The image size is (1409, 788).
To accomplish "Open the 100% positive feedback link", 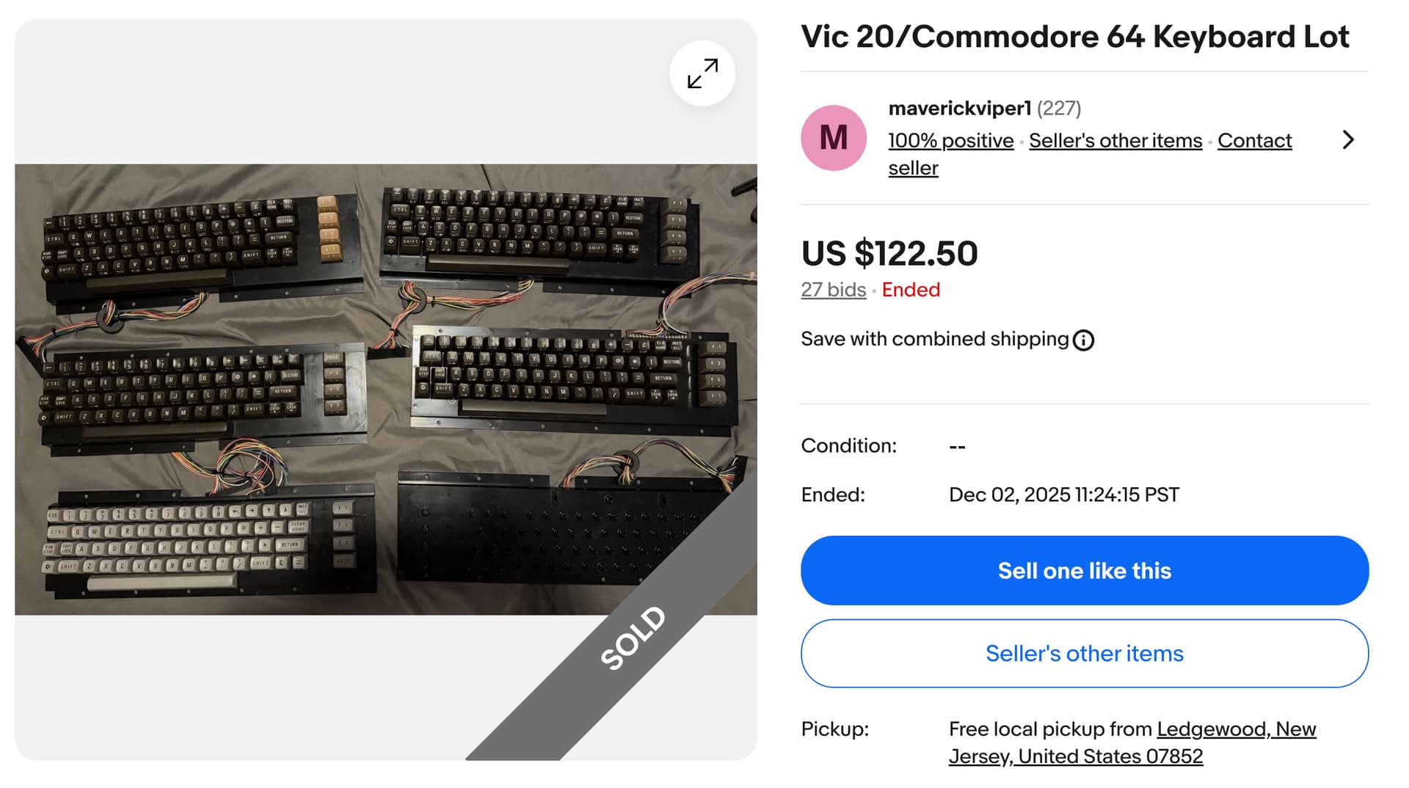I will pos(950,141).
